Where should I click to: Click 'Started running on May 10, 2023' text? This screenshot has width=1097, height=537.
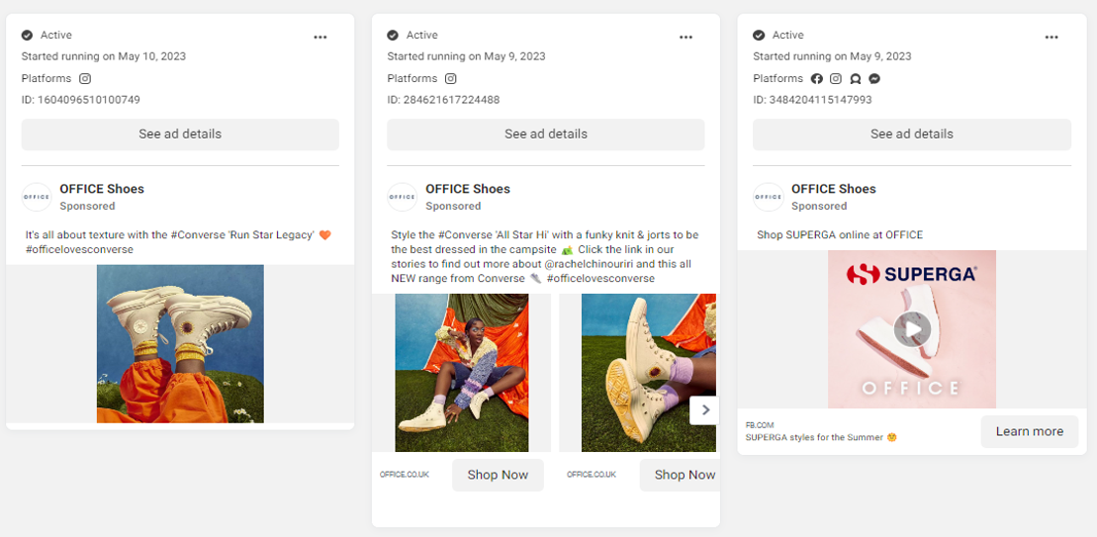(x=104, y=56)
